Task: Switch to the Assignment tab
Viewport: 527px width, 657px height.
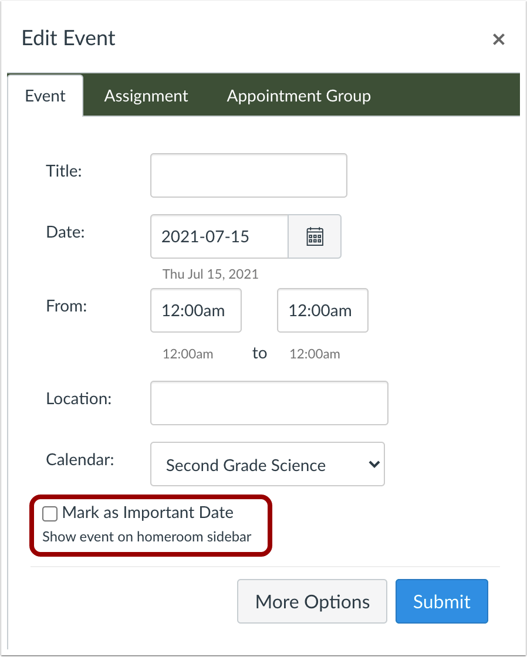Action: 146,96
